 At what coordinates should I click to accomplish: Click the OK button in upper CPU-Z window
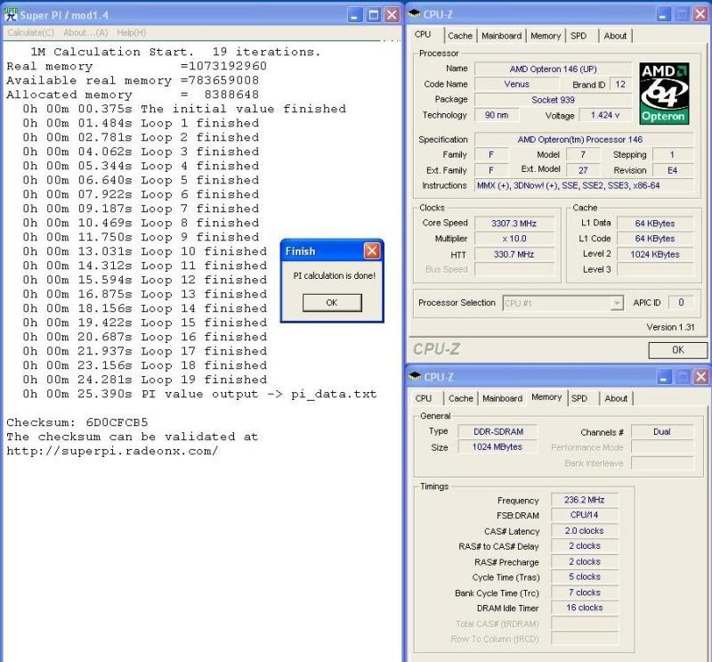678,350
